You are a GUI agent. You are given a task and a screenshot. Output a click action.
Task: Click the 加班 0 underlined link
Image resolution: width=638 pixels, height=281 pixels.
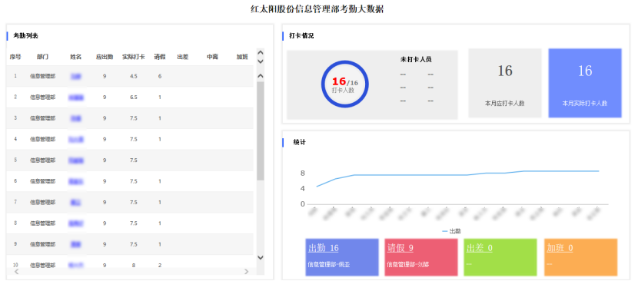click(x=560, y=248)
